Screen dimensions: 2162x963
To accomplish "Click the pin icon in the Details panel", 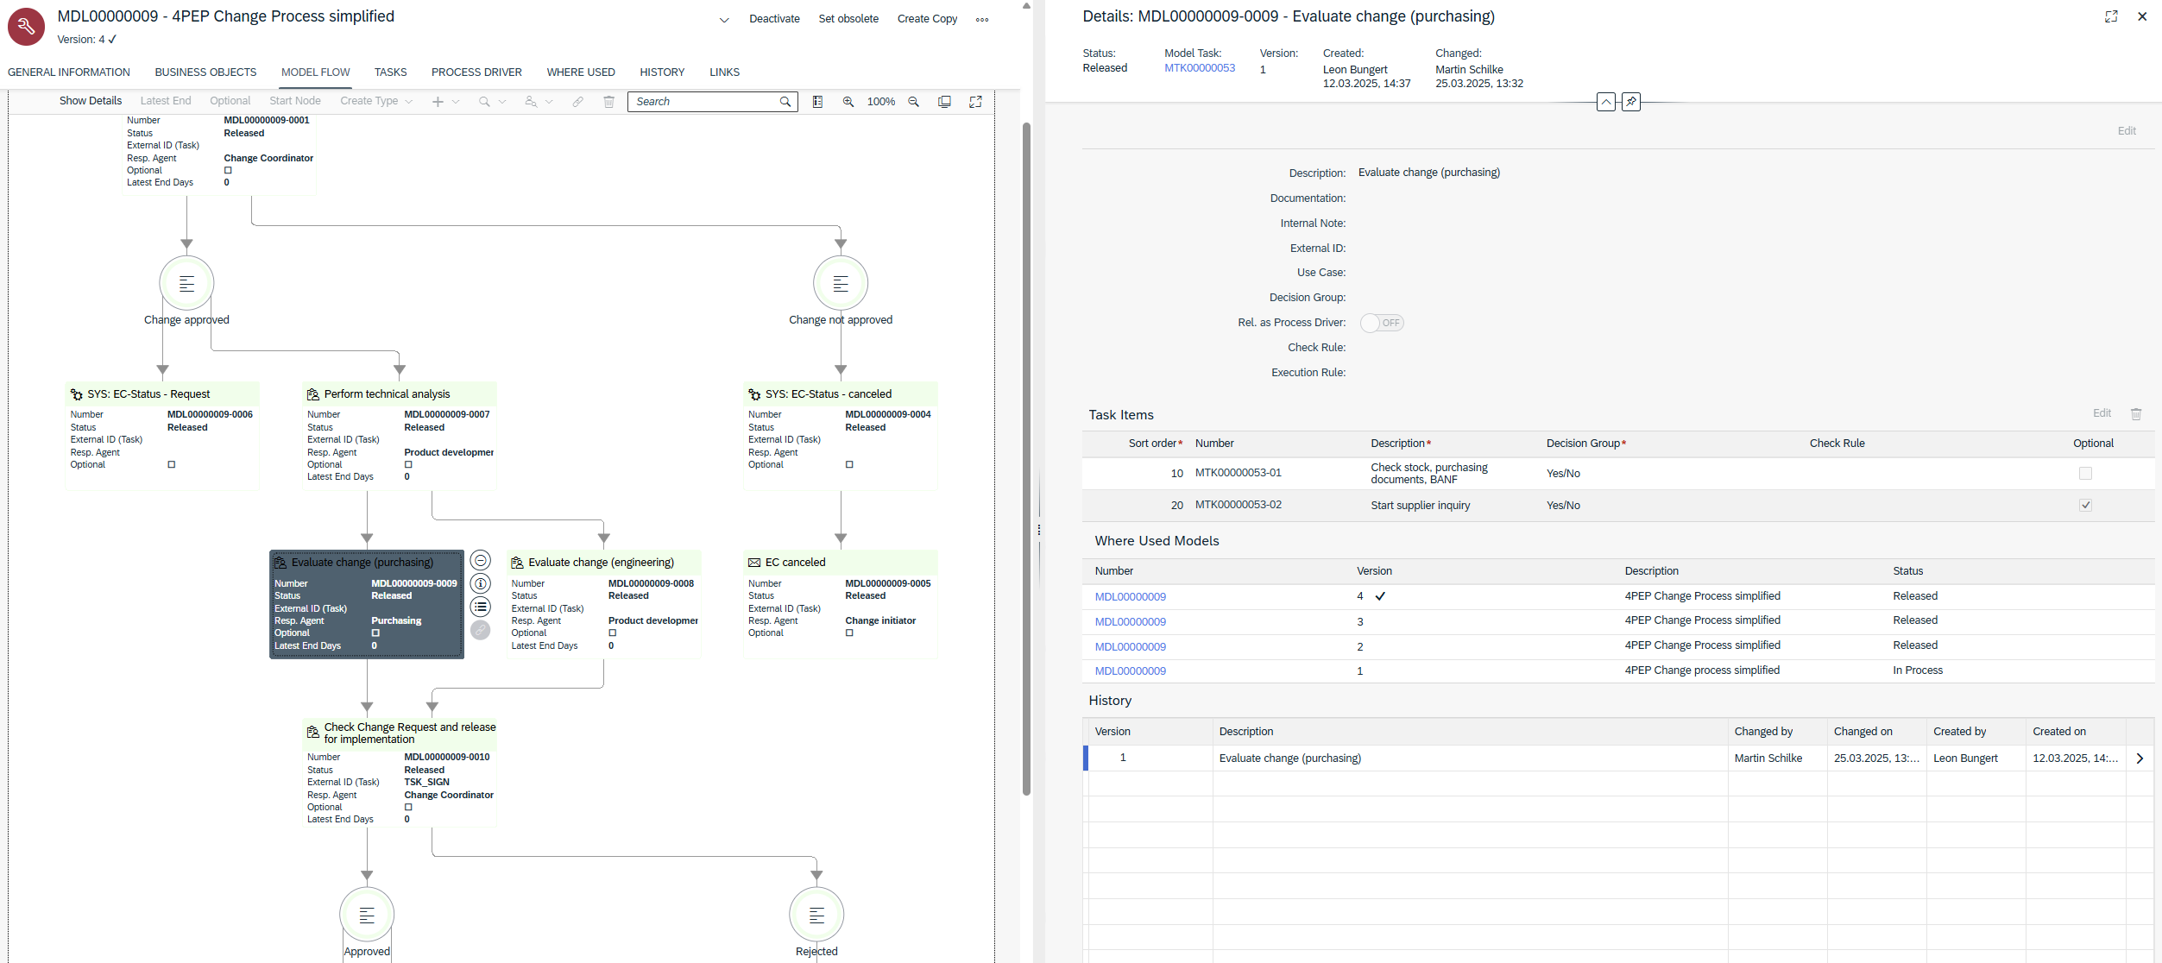I will pyautogui.click(x=1630, y=102).
